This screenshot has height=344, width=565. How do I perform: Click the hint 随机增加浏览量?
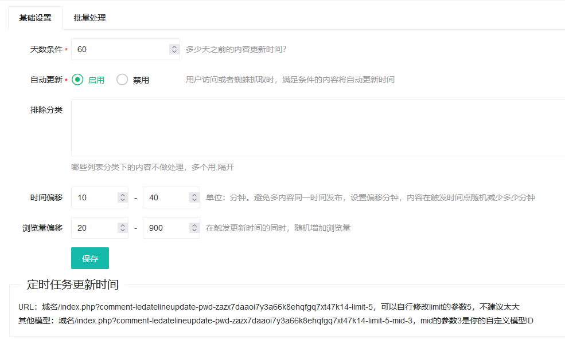[x=278, y=228]
